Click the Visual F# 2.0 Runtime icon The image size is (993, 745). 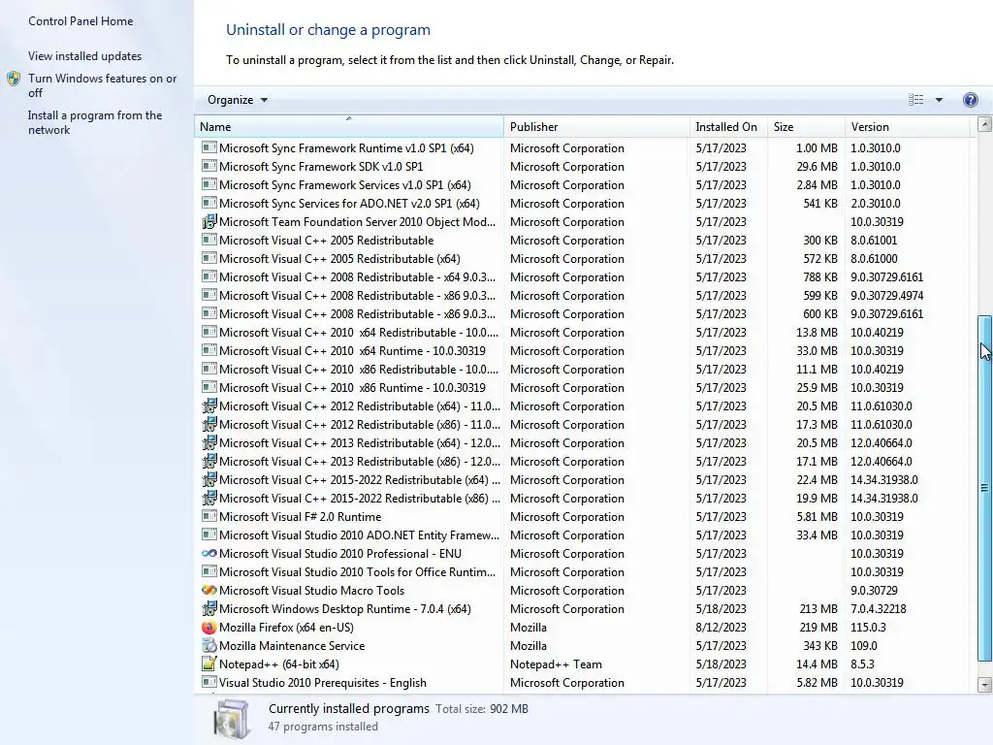point(208,516)
